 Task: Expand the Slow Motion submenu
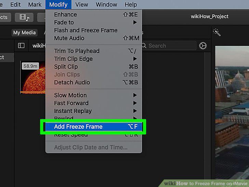point(94,95)
